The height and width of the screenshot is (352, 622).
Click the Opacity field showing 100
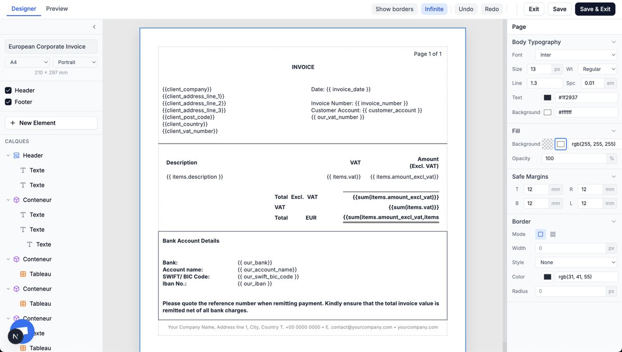coord(574,159)
